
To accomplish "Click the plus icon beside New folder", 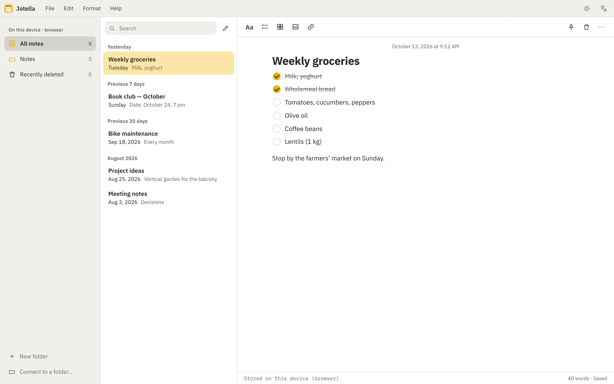I will click(12, 356).
